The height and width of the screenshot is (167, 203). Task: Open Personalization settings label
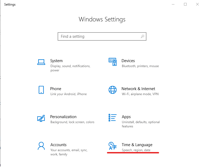coord(63,117)
